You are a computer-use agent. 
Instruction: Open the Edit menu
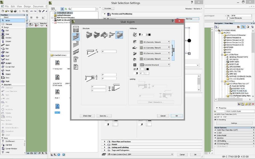pos(13,6)
